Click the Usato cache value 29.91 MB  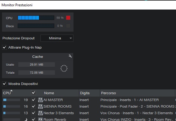pos(37,65)
